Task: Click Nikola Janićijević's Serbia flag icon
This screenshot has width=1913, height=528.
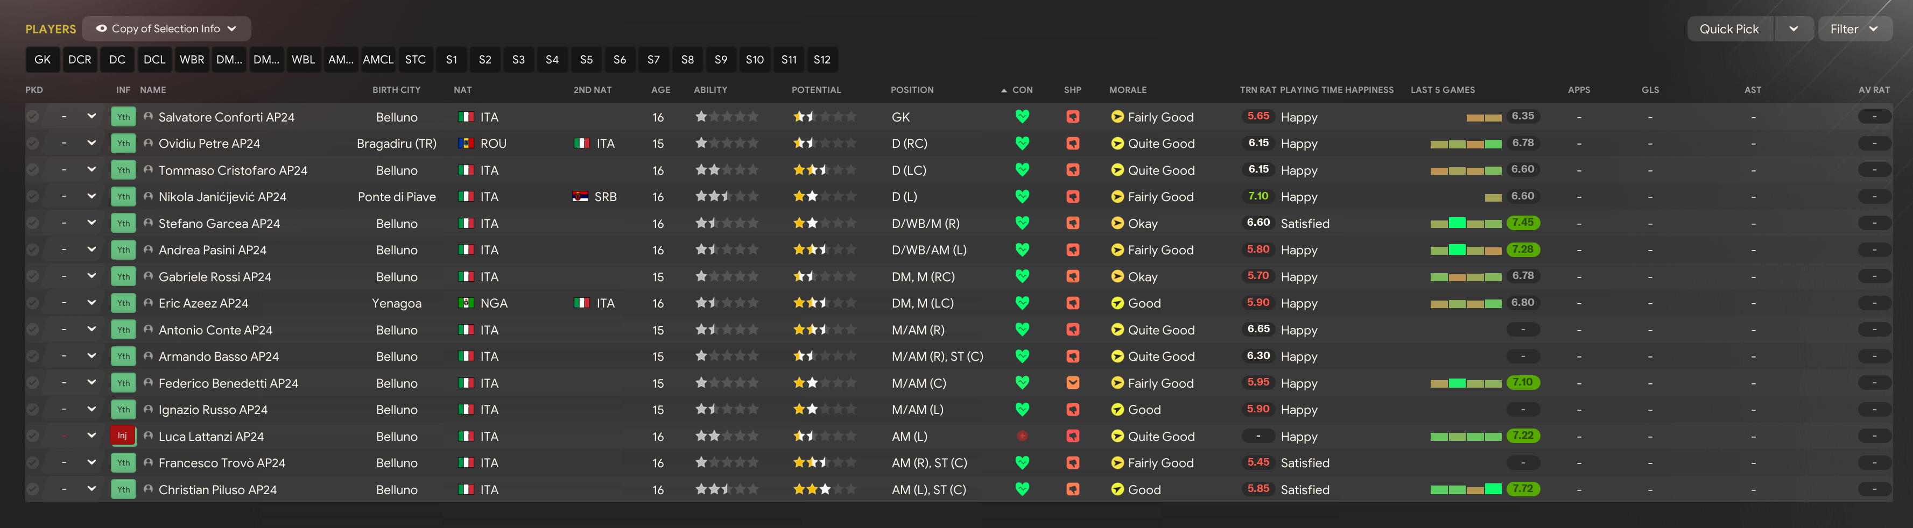Action: [580, 196]
